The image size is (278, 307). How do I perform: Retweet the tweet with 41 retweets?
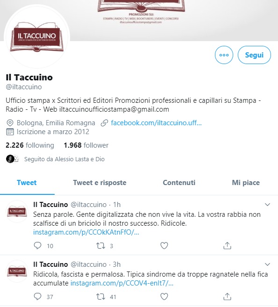tap(100, 297)
